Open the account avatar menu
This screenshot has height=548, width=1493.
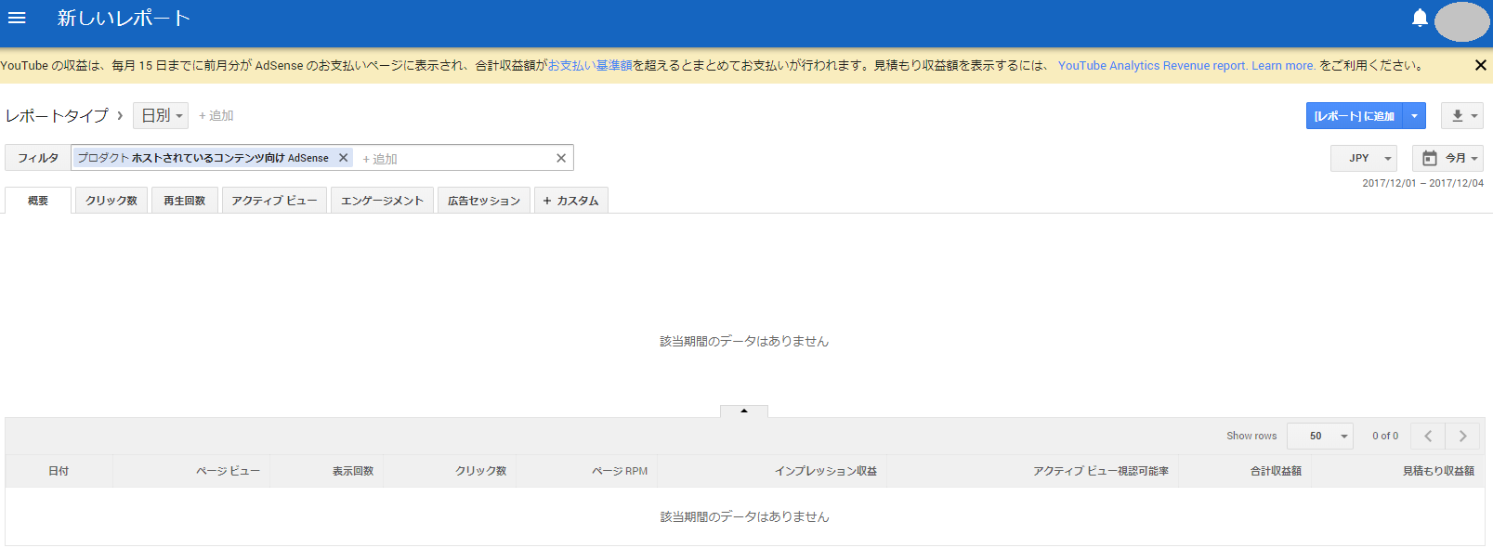pyautogui.click(x=1461, y=21)
